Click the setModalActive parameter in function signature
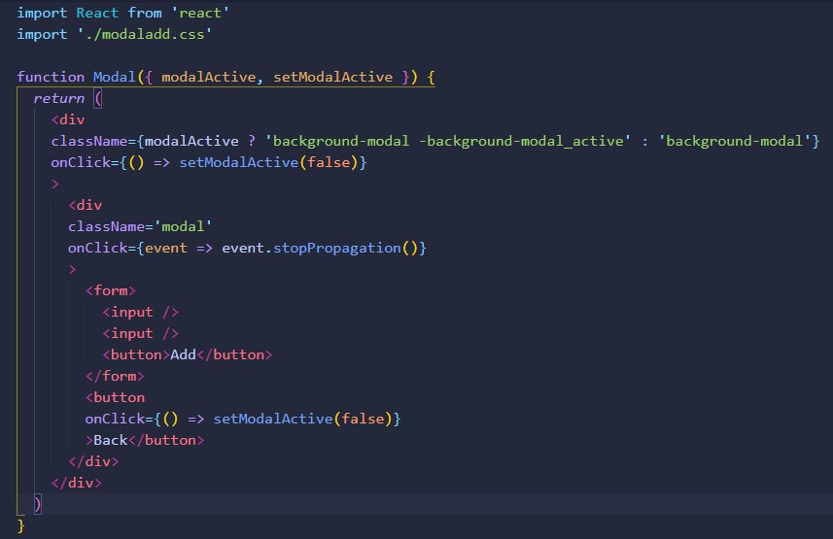 pos(333,77)
